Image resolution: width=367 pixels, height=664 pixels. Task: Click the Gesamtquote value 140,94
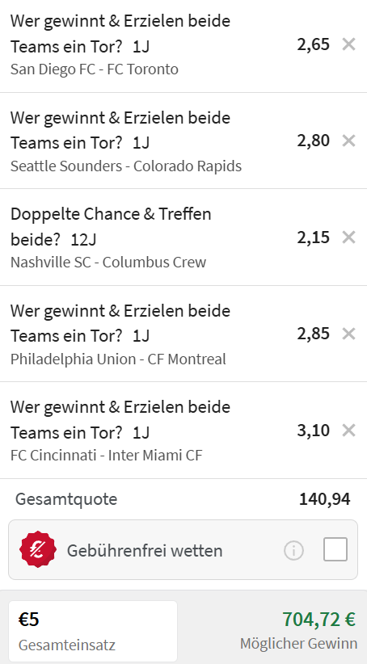coord(325,499)
